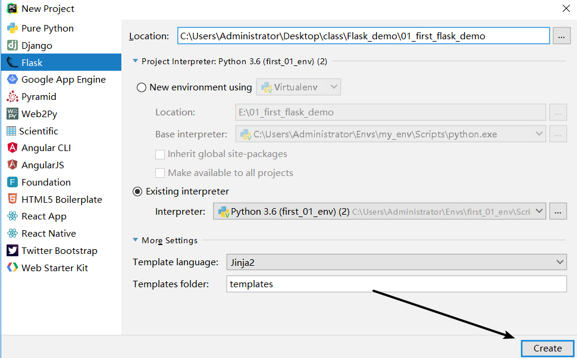Select Pure Python project type
The height and width of the screenshot is (358, 577).
[48, 28]
